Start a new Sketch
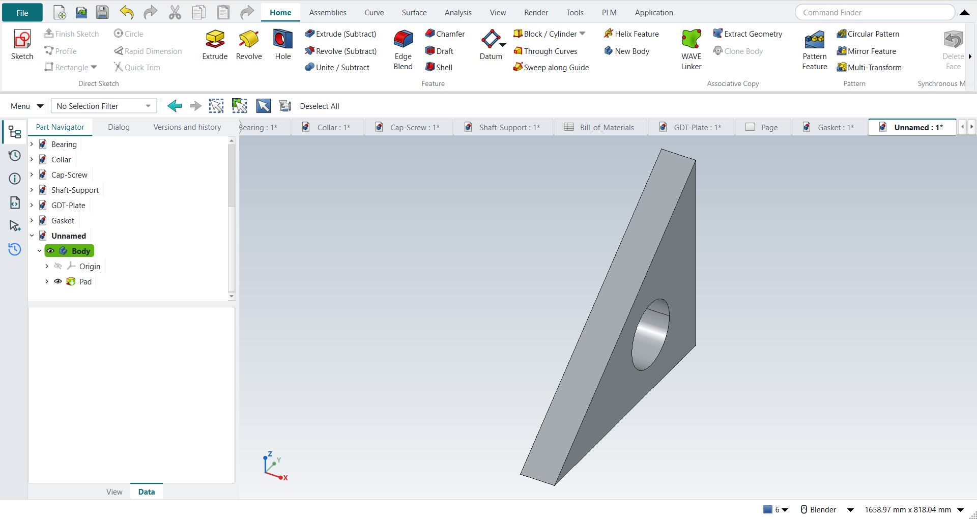977x519 pixels. pyautogui.click(x=22, y=45)
